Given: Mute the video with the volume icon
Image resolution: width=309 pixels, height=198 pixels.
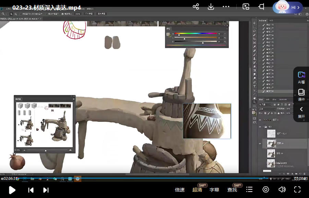Looking at the screenshot, I should 282,190.
